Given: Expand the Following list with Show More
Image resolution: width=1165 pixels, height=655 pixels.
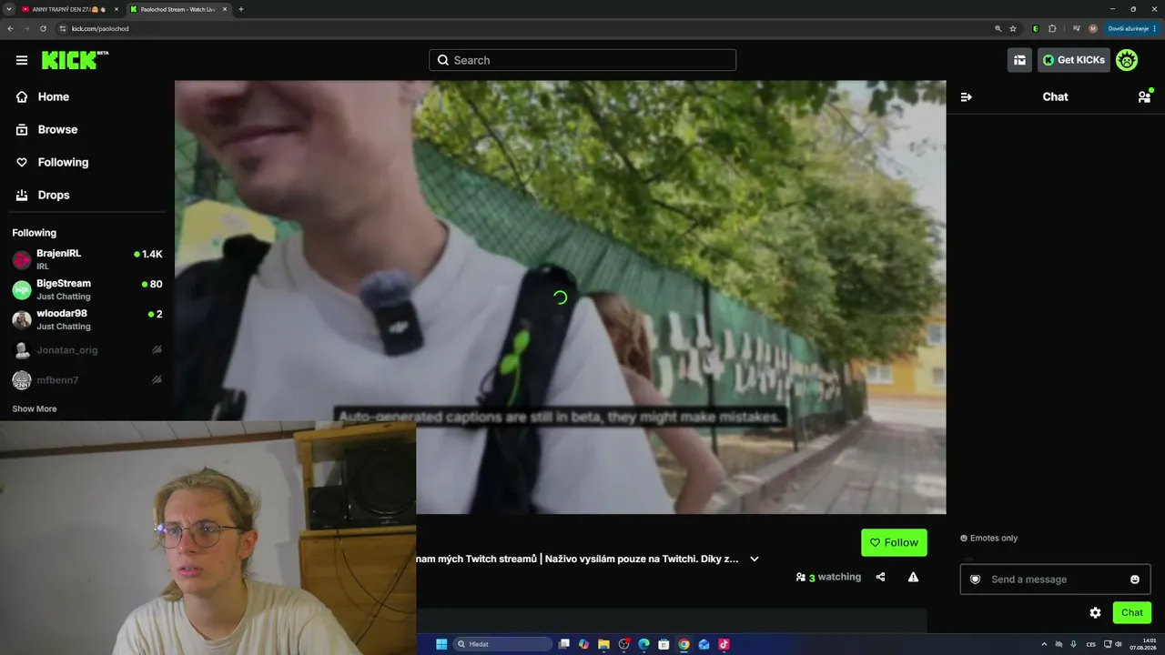Looking at the screenshot, I should point(35,408).
